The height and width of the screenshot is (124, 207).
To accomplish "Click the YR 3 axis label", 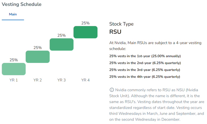I will (61, 80).
